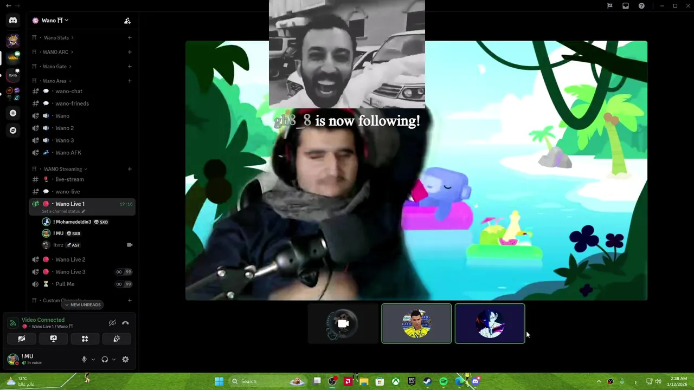This screenshot has width=694, height=390.
Task: Toggle microphone mute
Action: pyautogui.click(x=84, y=359)
